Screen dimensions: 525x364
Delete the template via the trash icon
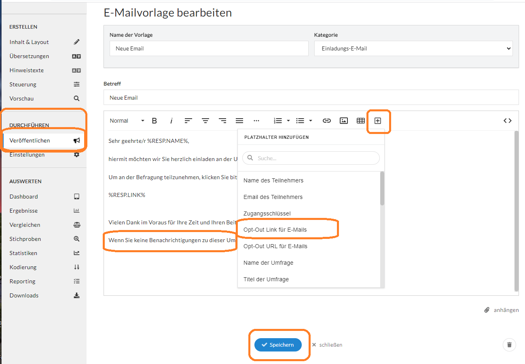coord(509,345)
